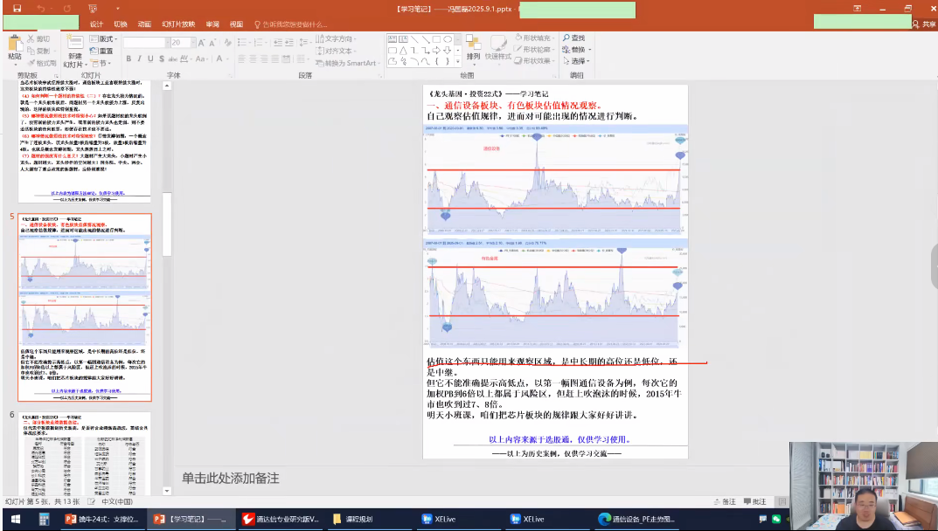Screen dimensions: 938x531
Task: Click the Reset (重置) slide button
Action: coord(101,51)
